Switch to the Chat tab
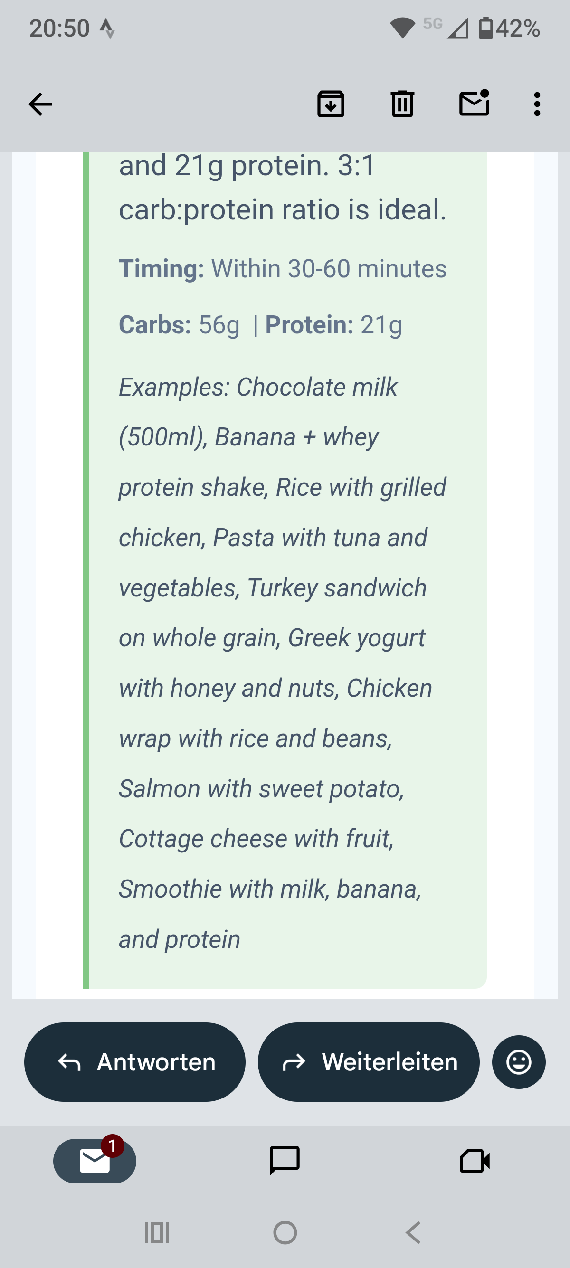The width and height of the screenshot is (570, 1268). point(285,1161)
